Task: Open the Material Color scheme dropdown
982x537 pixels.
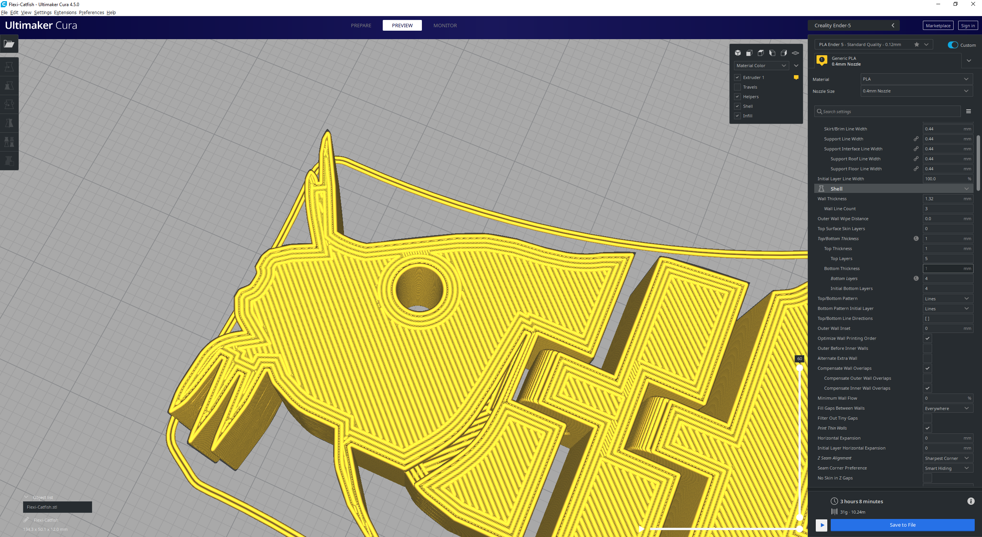Action: coord(761,66)
